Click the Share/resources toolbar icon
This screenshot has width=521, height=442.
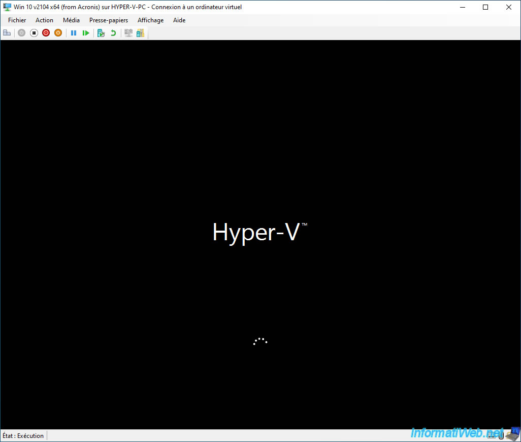141,33
